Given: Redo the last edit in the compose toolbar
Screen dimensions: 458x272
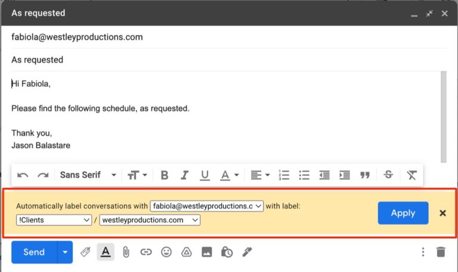Looking at the screenshot, I should coord(43,175).
